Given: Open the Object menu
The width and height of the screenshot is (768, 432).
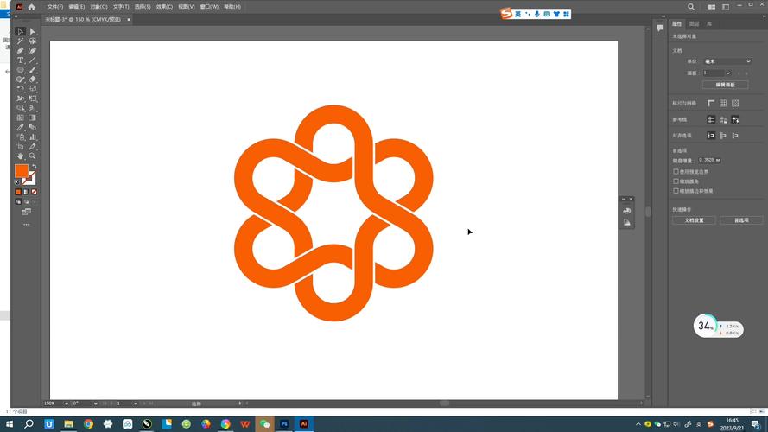Looking at the screenshot, I should [x=98, y=7].
